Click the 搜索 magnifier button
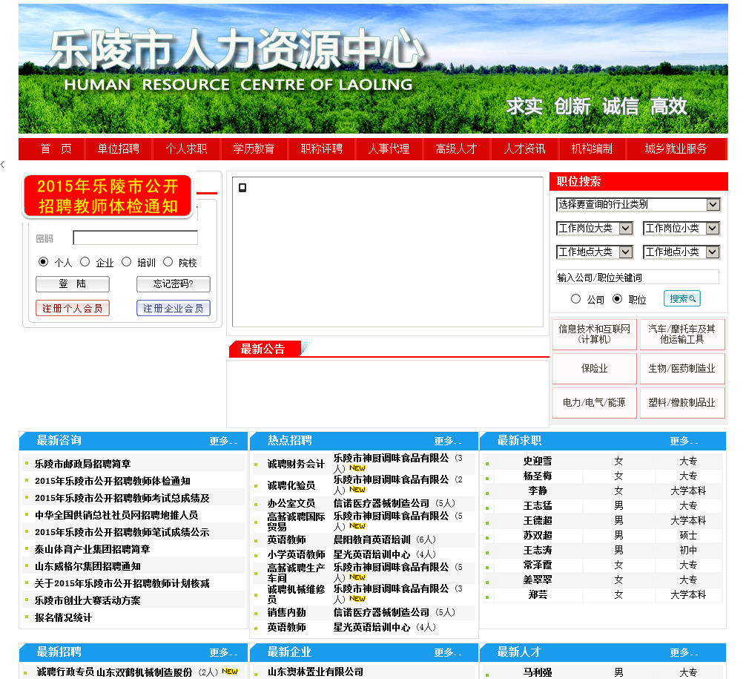Screen dimensions: 746x679 682,298
